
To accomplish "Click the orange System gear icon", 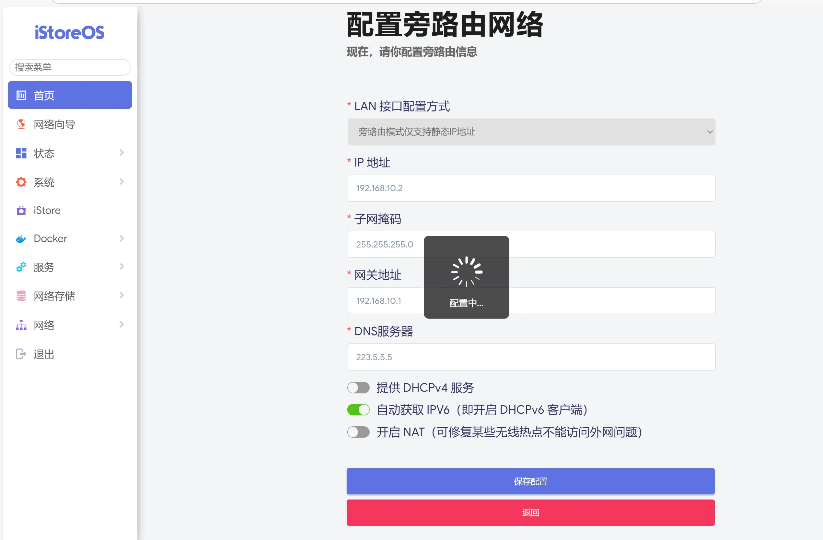I will (21, 182).
